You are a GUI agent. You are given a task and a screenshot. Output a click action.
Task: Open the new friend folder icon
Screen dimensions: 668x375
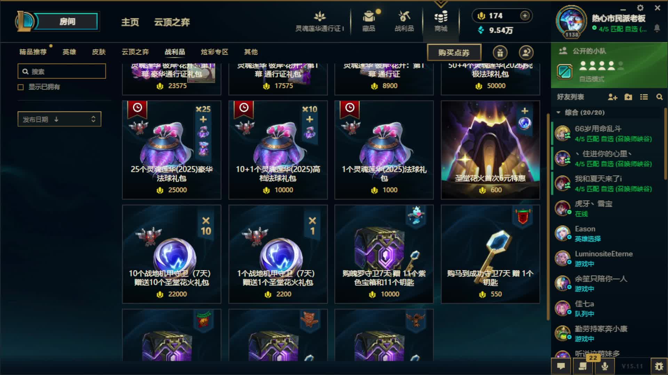(628, 97)
